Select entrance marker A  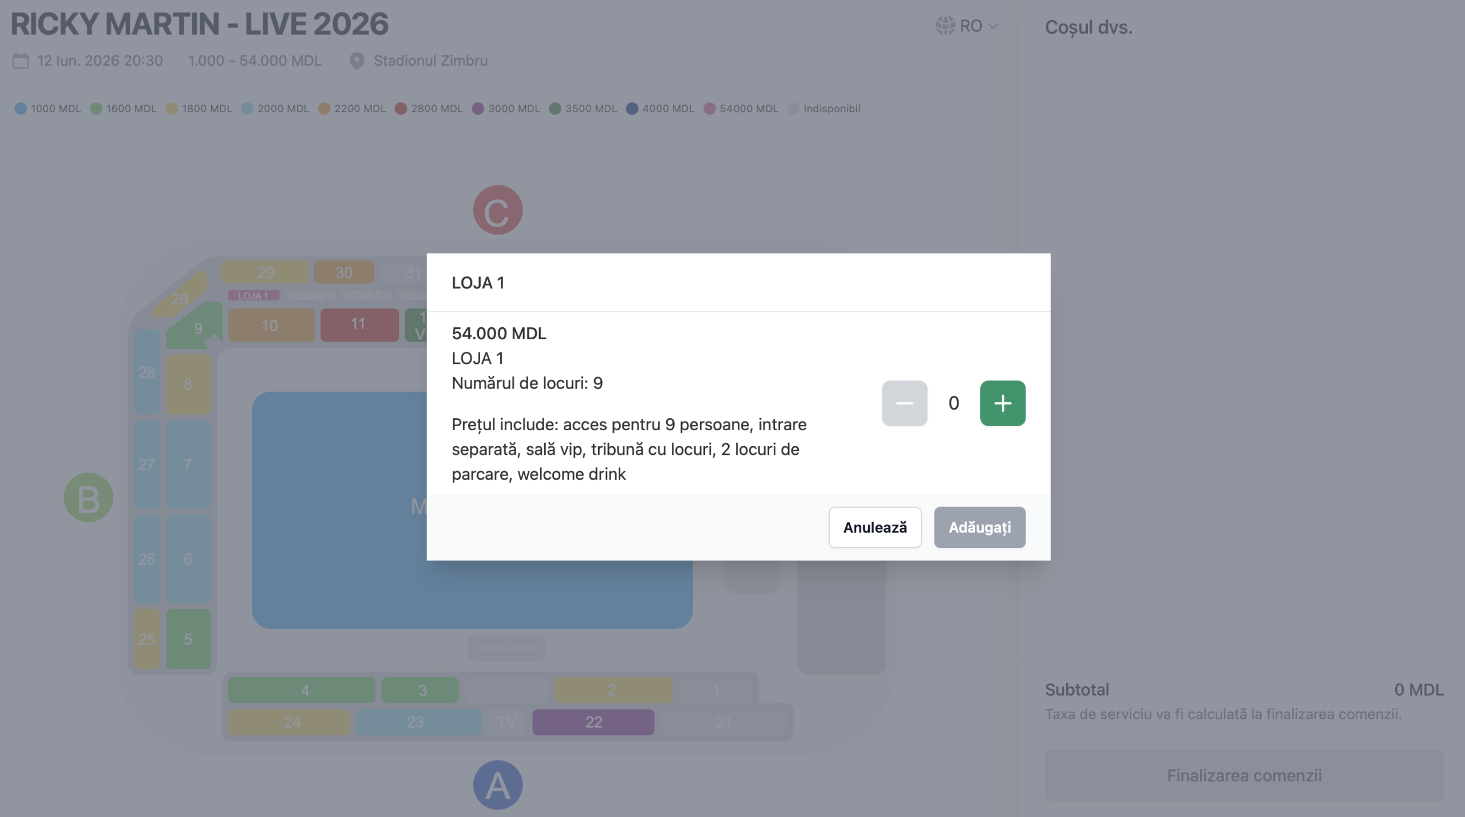tap(497, 784)
